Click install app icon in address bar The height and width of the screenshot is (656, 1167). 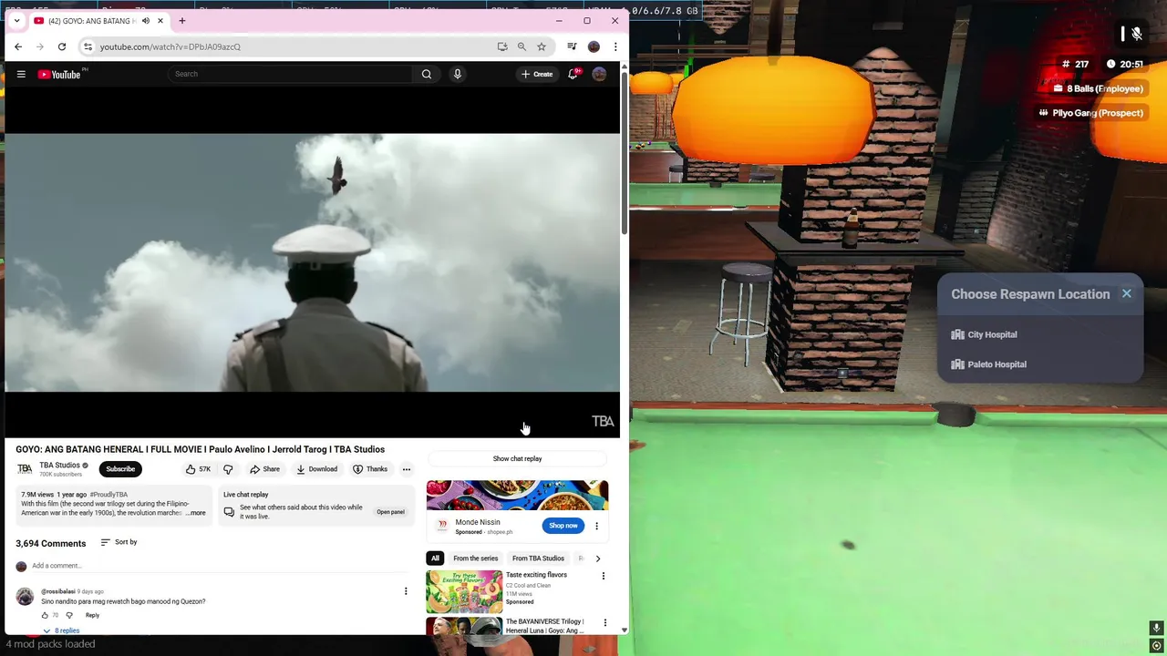tap(502, 46)
